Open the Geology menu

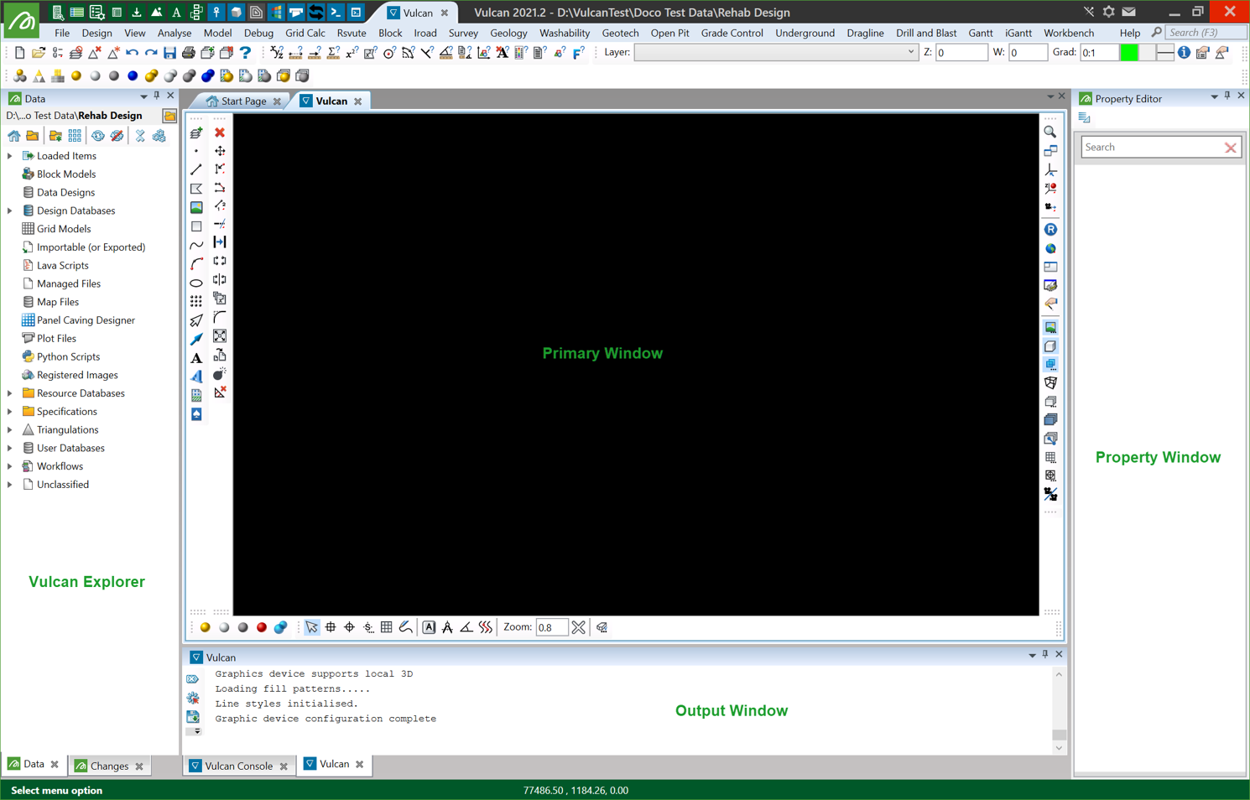pos(508,33)
